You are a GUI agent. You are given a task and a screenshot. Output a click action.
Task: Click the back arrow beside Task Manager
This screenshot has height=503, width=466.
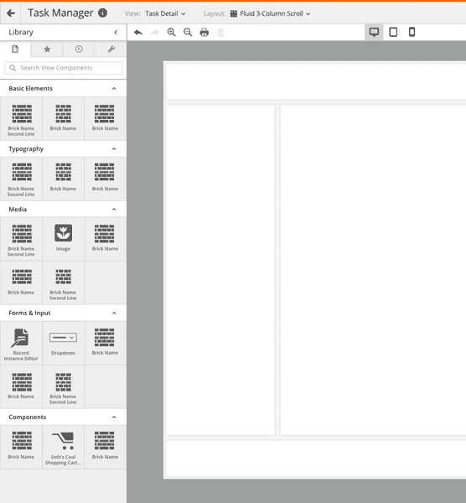pos(11,13)
